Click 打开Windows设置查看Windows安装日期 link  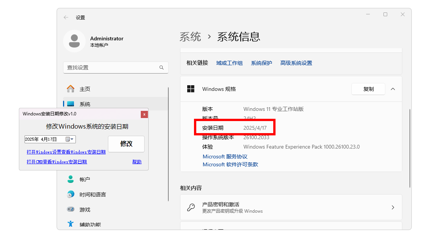tap(66, 152)
